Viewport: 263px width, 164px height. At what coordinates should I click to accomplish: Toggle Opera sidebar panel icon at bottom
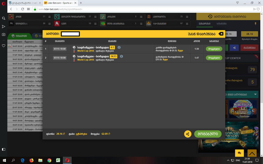pyautogui.click(x=4, y=149)
